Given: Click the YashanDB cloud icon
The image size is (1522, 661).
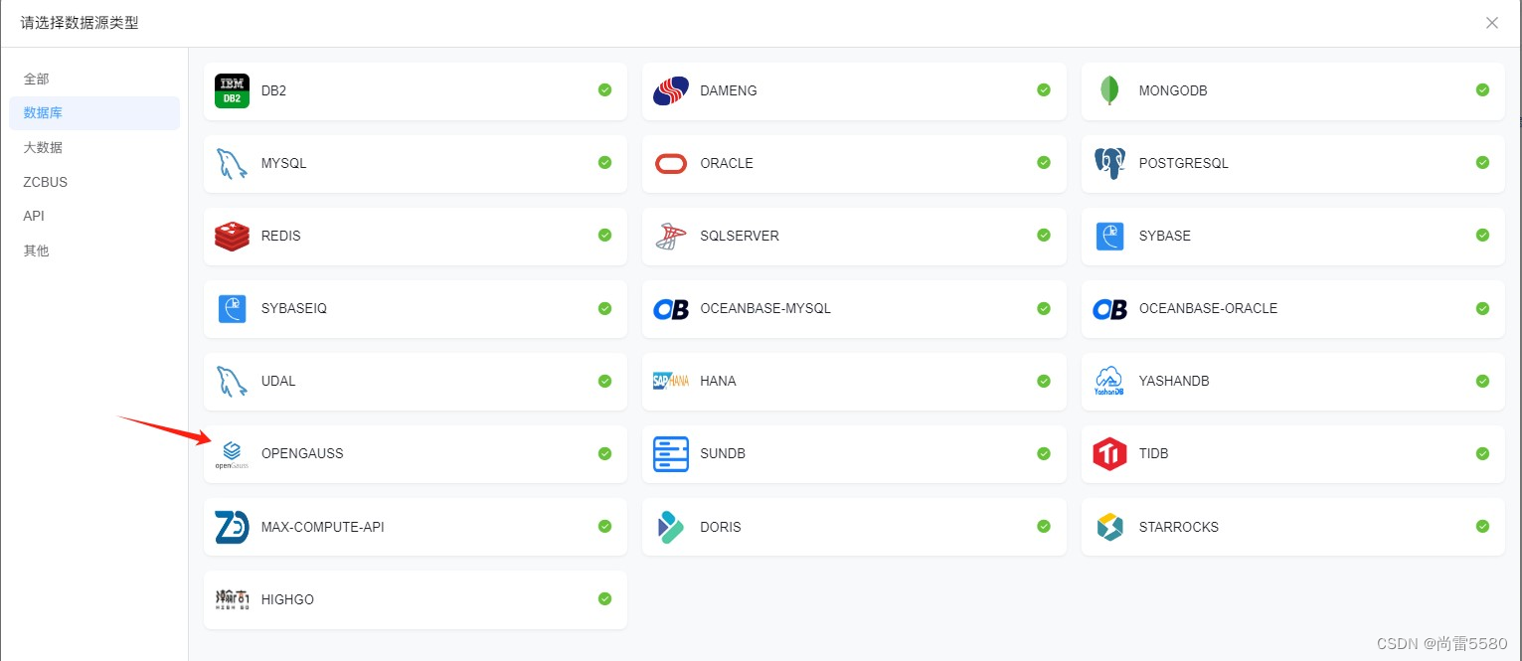Looking at the screenshot, I should 1109,381.
